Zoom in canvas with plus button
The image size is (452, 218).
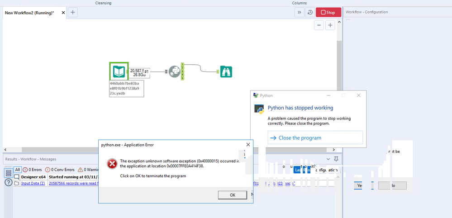(x=330, y=25)
